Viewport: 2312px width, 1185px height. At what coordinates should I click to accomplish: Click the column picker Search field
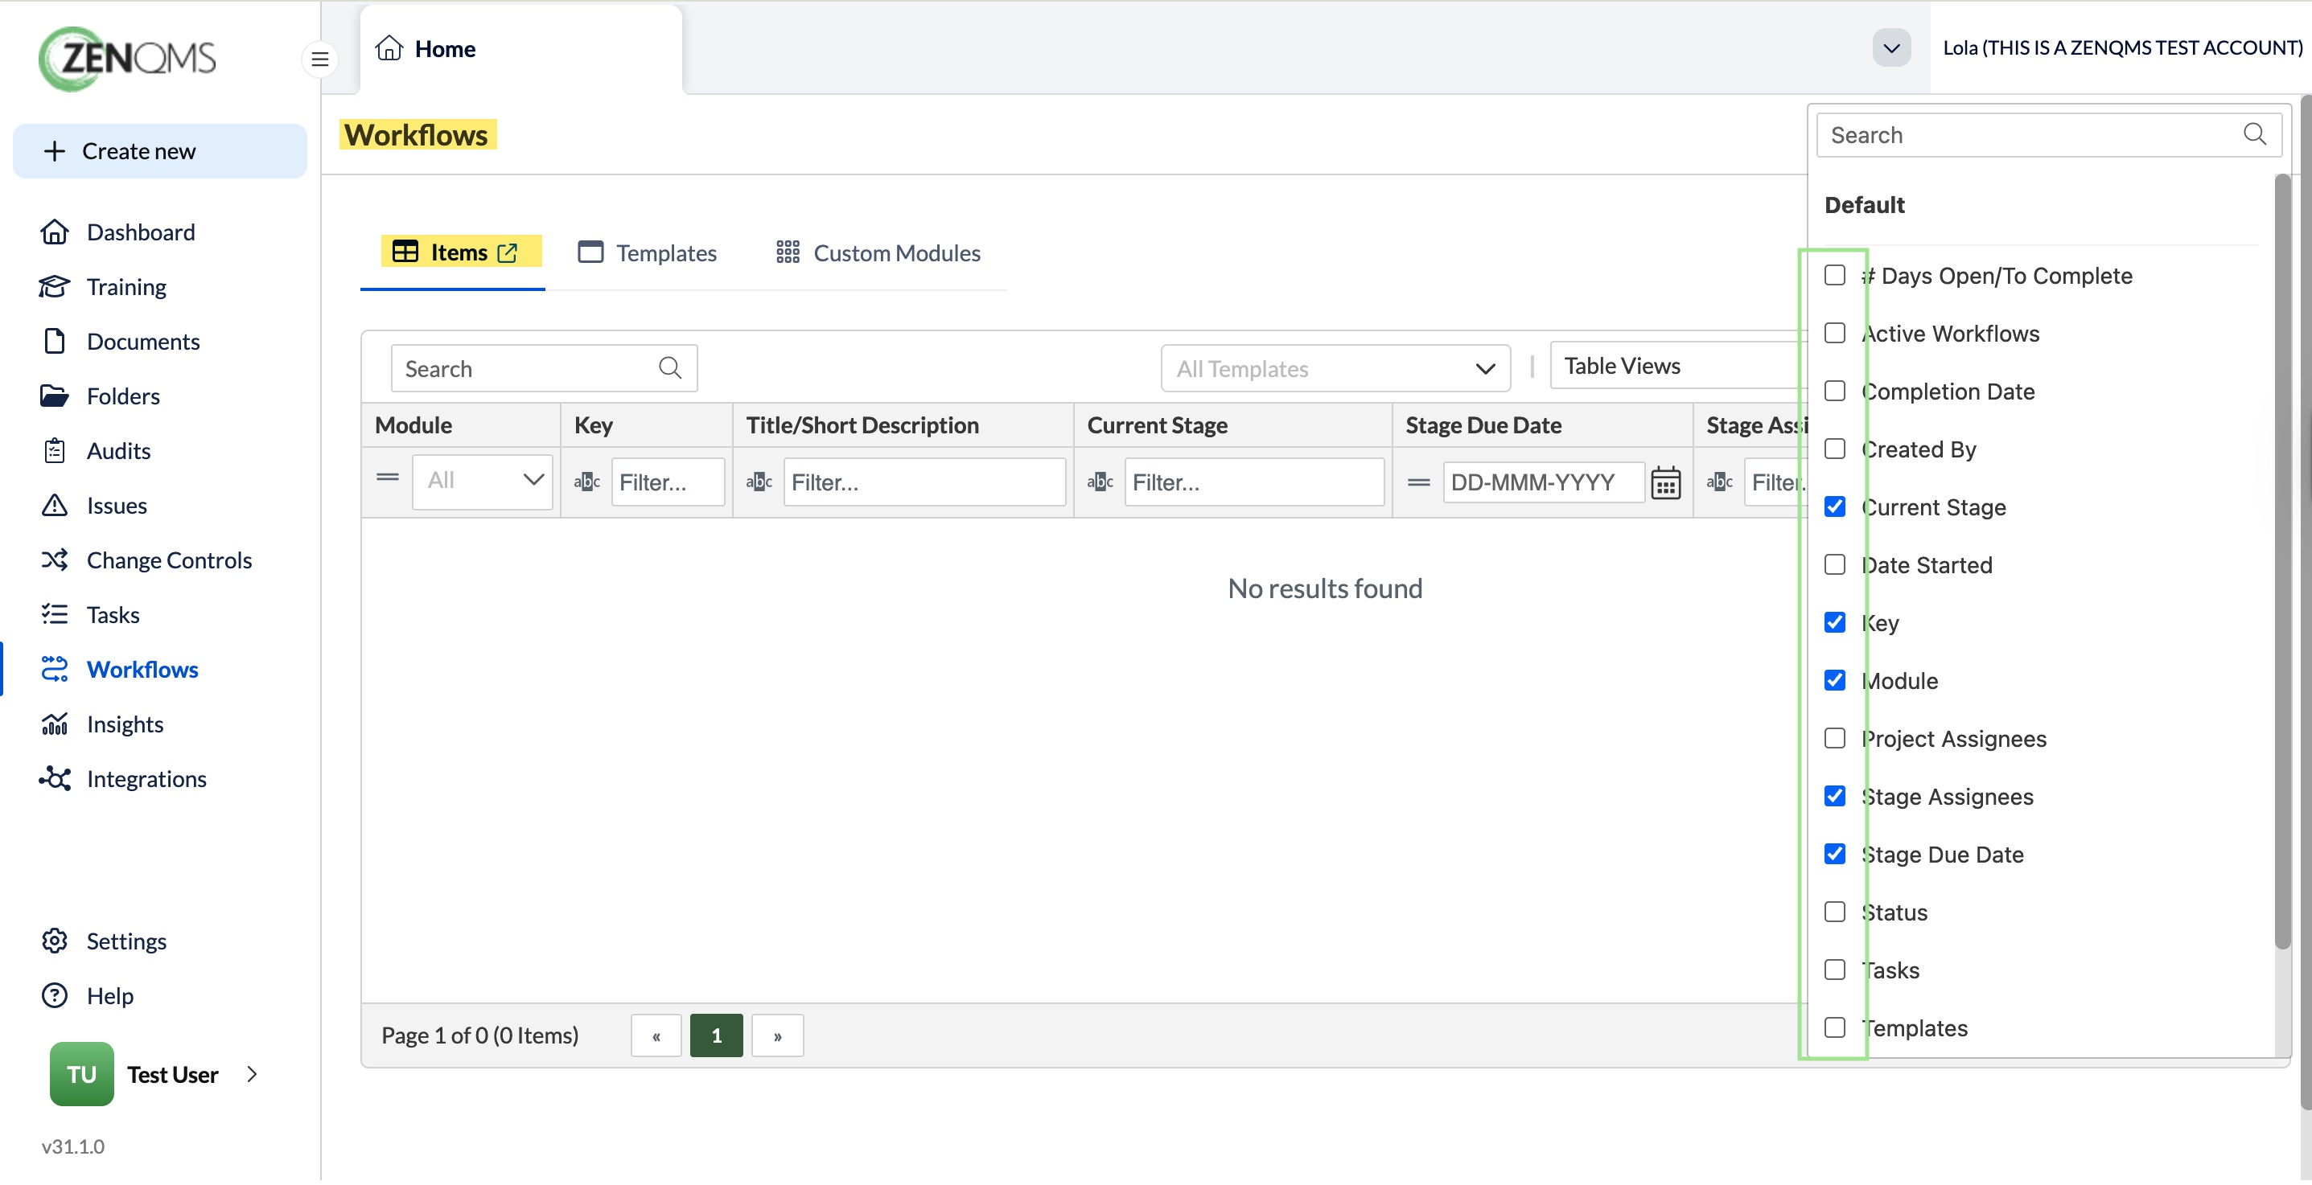click(x=2049, y=135)
